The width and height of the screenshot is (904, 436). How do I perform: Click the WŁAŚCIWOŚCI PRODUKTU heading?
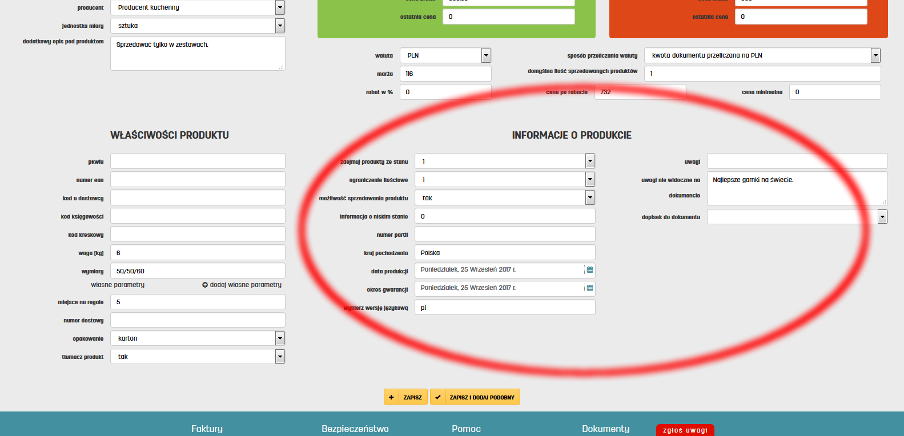170,135
